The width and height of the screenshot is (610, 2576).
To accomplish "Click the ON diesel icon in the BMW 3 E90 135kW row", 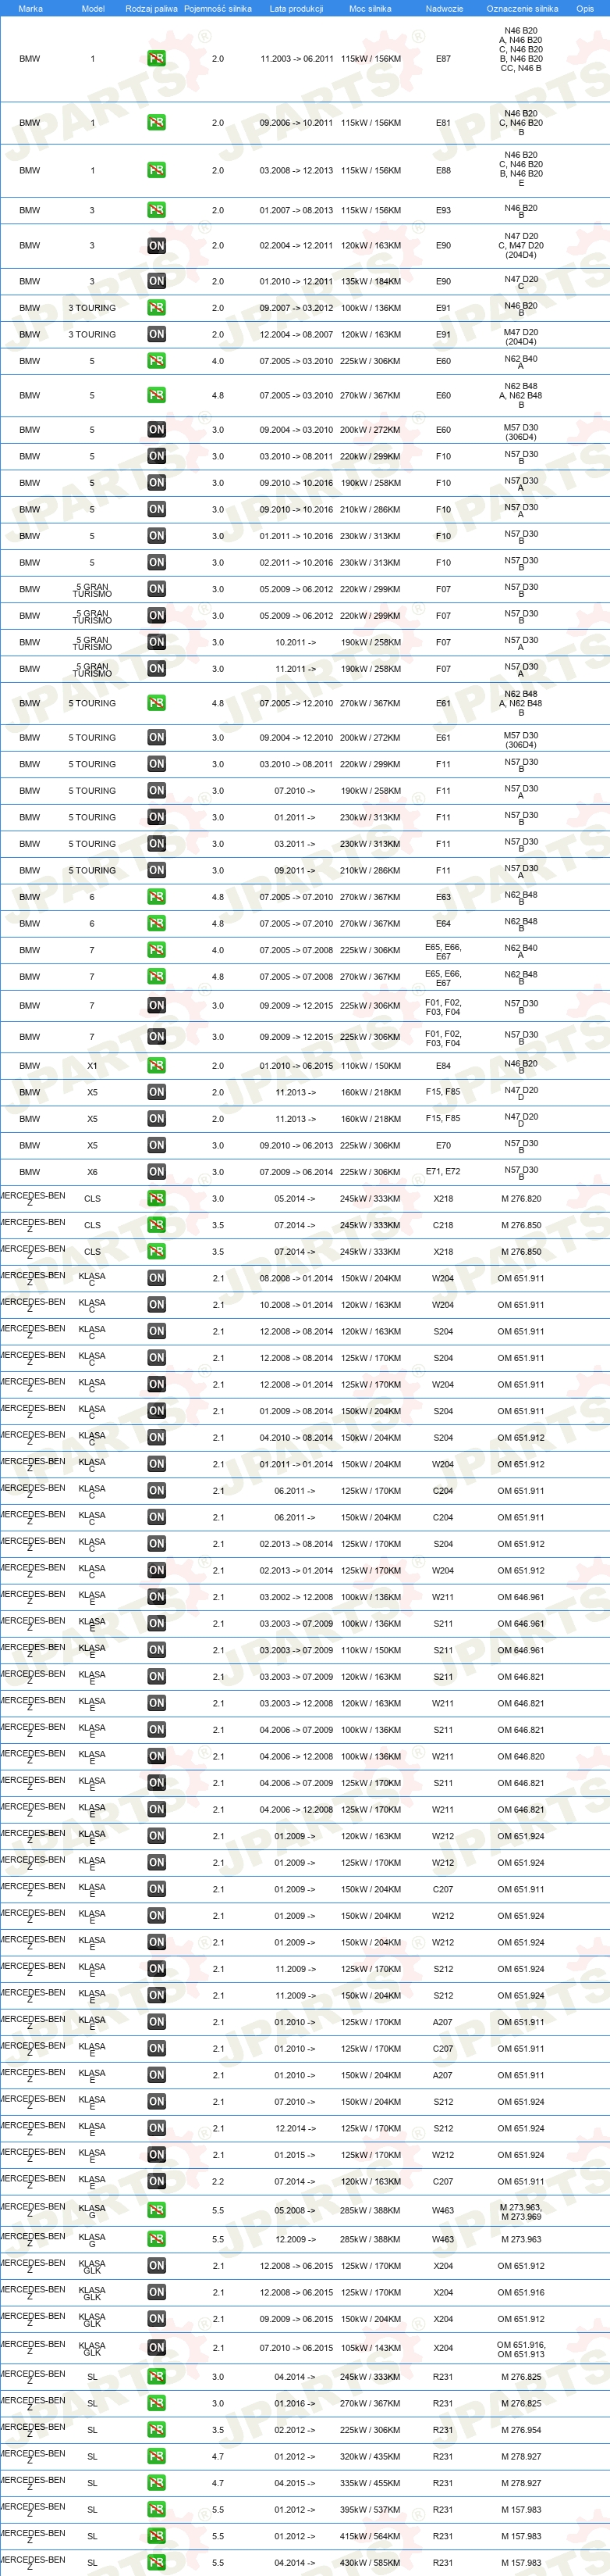I will click(157, 282).
